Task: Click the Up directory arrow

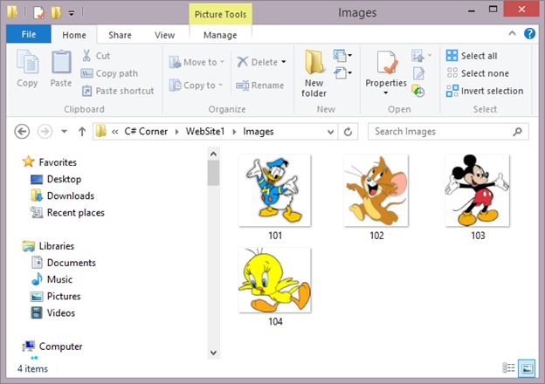Action: pyautogui.click(x=82, y=132)
